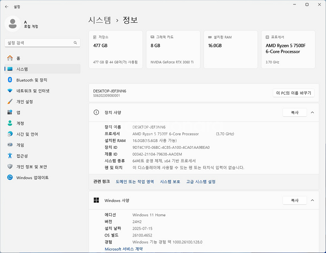
Task: Click the RAM chip icon on card
Action: coord(210,37)
